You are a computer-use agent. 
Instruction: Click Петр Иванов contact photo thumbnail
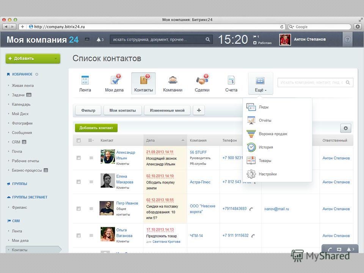pos(107,208)
